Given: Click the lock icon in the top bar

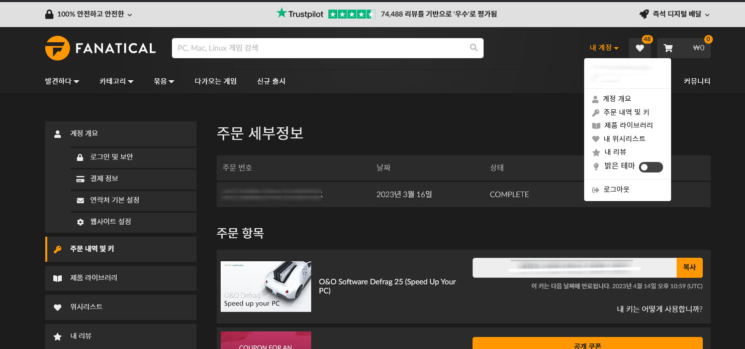Looking at the screenshot, I should [x=49, y=14].
